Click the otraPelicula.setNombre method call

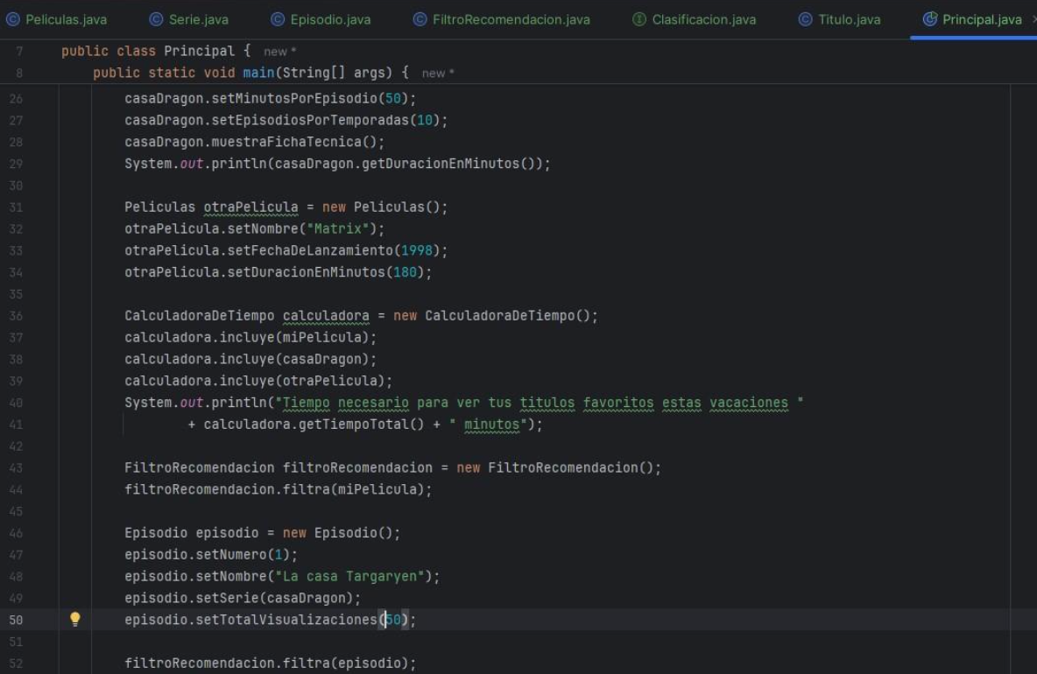pos(254,228)
